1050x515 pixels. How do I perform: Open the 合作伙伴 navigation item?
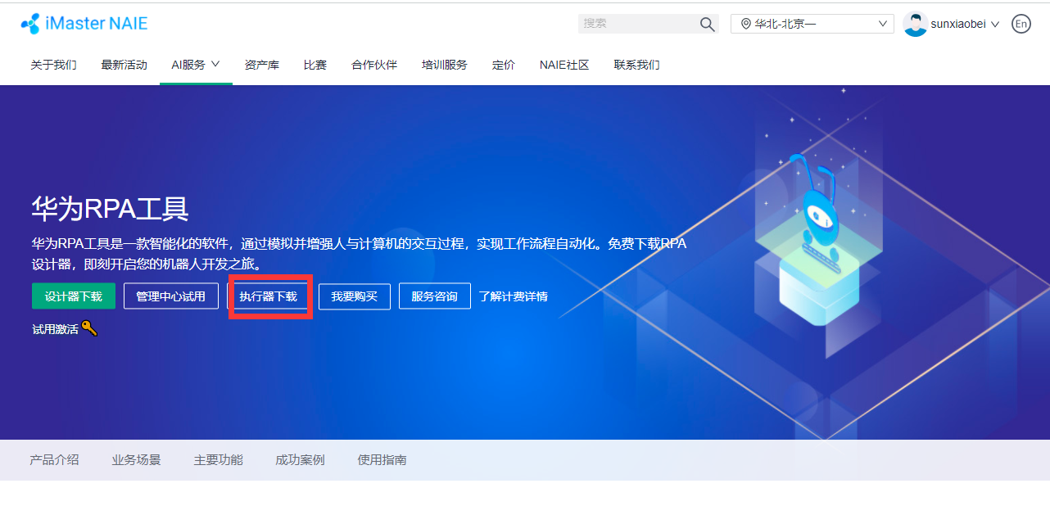point(373,65)
